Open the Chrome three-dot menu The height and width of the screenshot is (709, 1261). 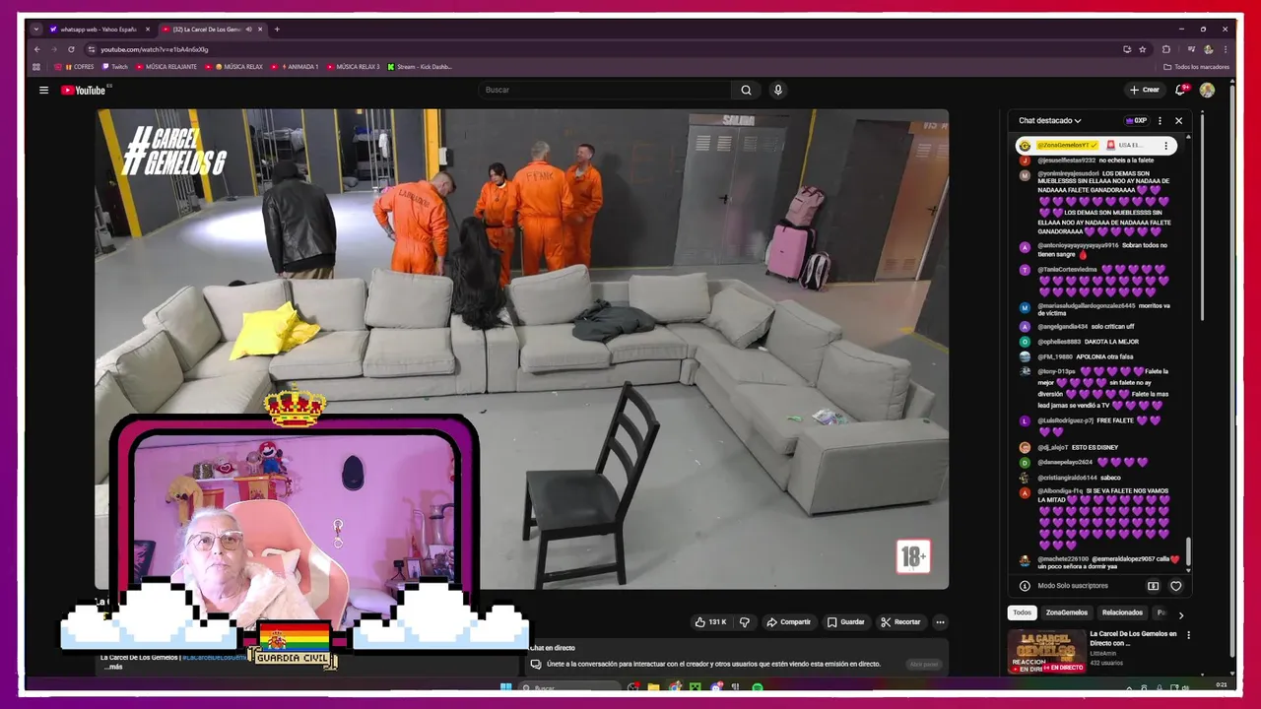tap(1226, 49)
